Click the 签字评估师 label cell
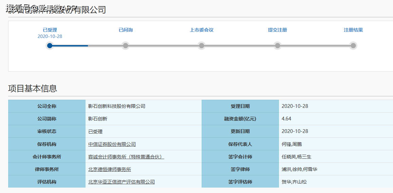Screen dimensions: 393x193 coord(240,181)
